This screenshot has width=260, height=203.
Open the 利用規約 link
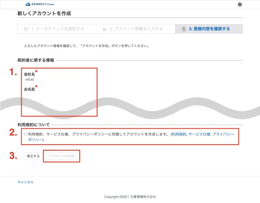[x=179, y=134]
